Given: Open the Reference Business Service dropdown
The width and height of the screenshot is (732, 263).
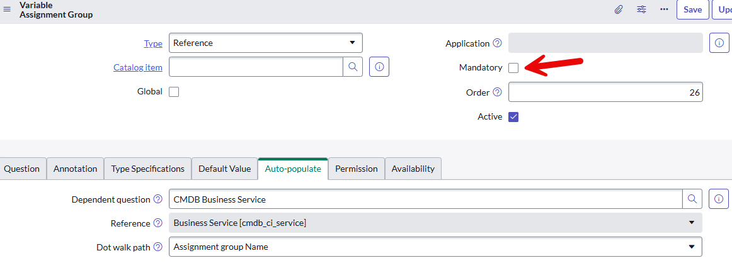Looking at the screenshot, I should click(435, 223).
